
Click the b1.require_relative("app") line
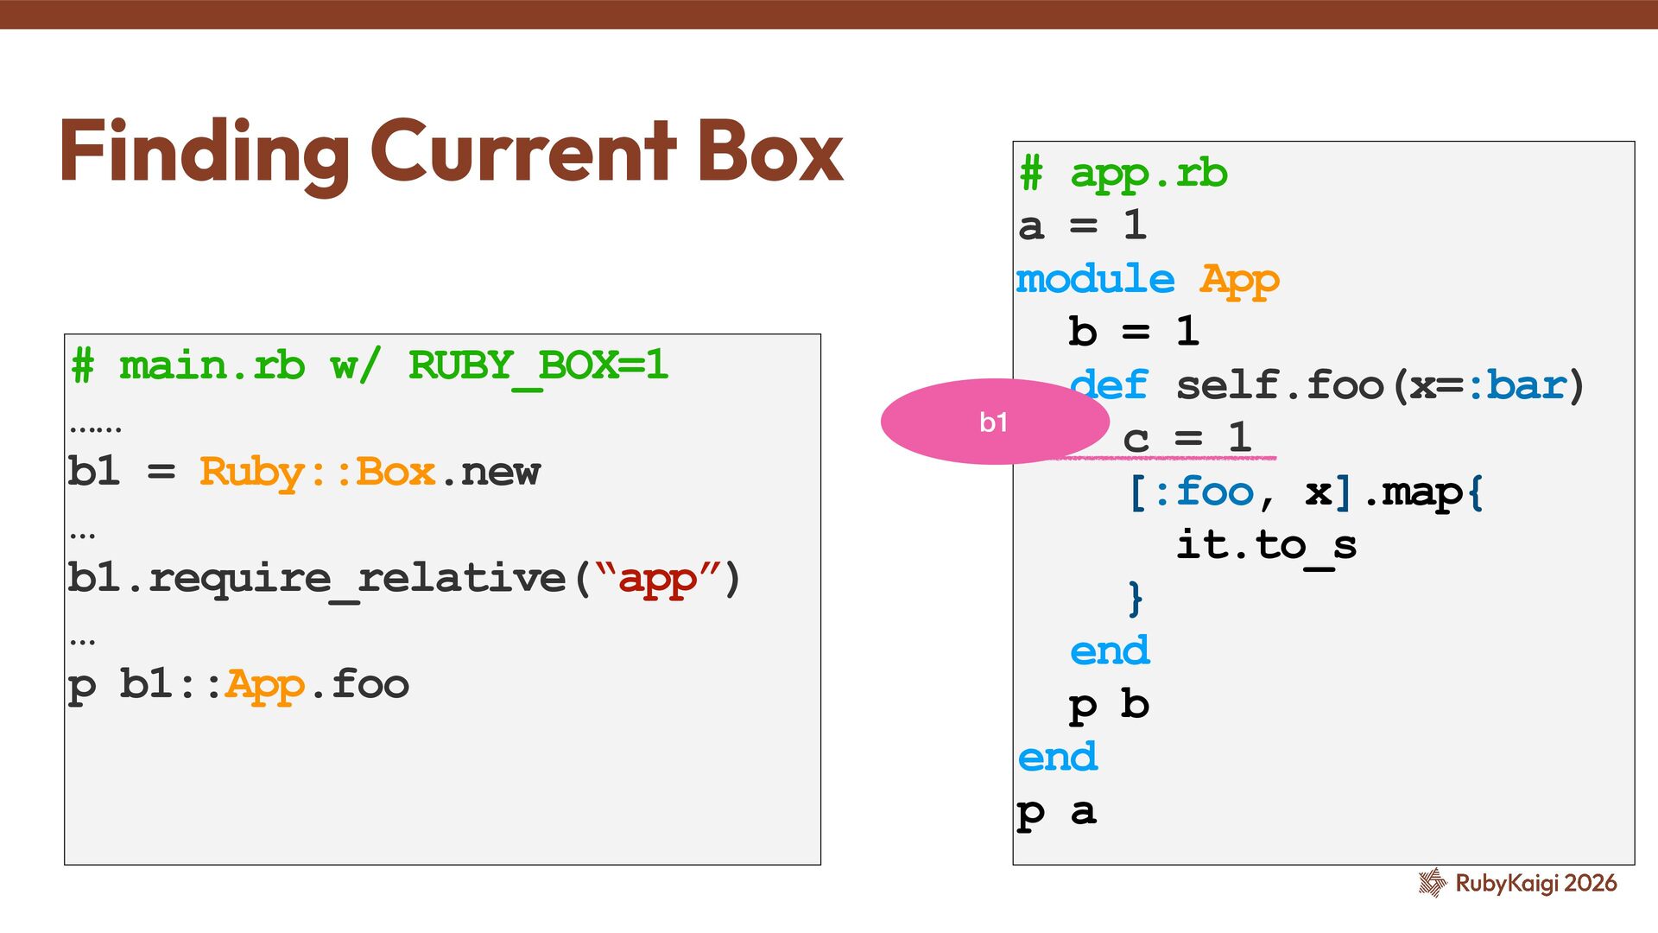click(404, 578)
